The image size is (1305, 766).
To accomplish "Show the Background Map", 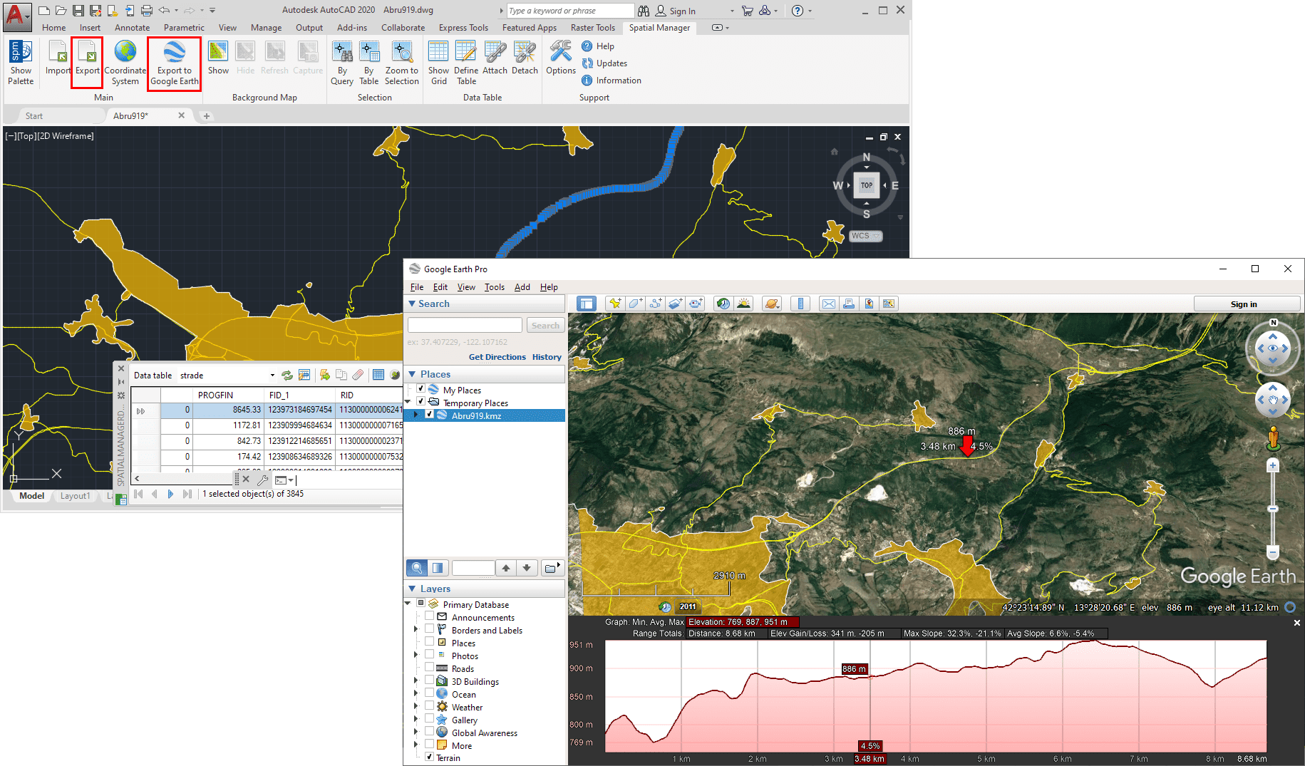I will [x=218, y=58].
